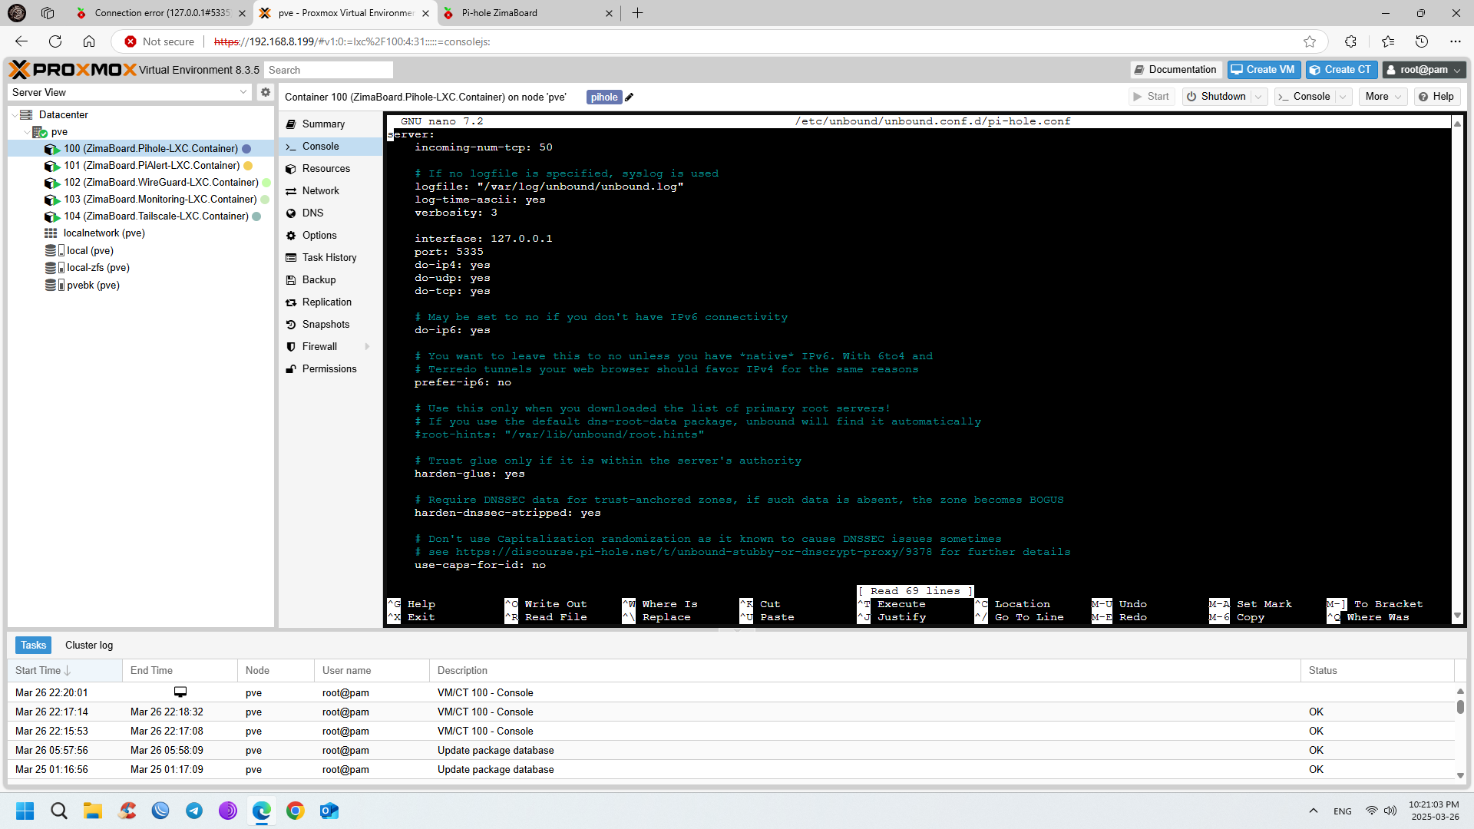
Task: Expand Shutdown button dropdown arrow
Action: (1258, 97)
